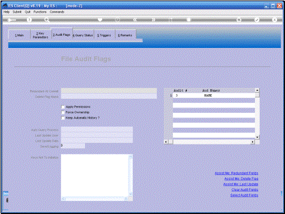Check the Keep Automatic History option
Viewport: 285px width, 214px height.
click(63, 118)
